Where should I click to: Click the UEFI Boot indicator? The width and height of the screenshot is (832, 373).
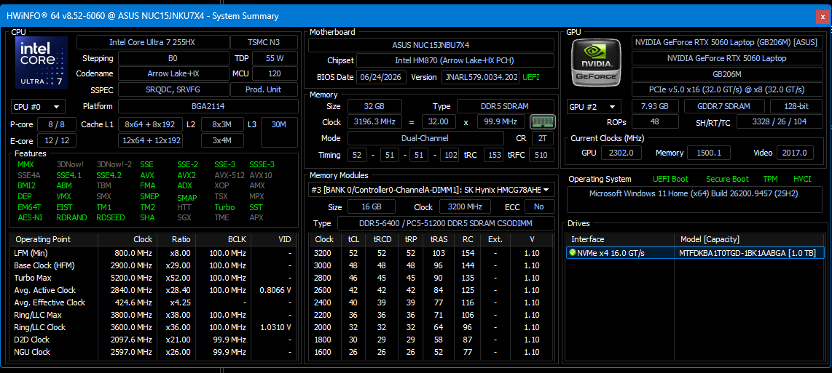pyautogui.click(x=671, y=179)
